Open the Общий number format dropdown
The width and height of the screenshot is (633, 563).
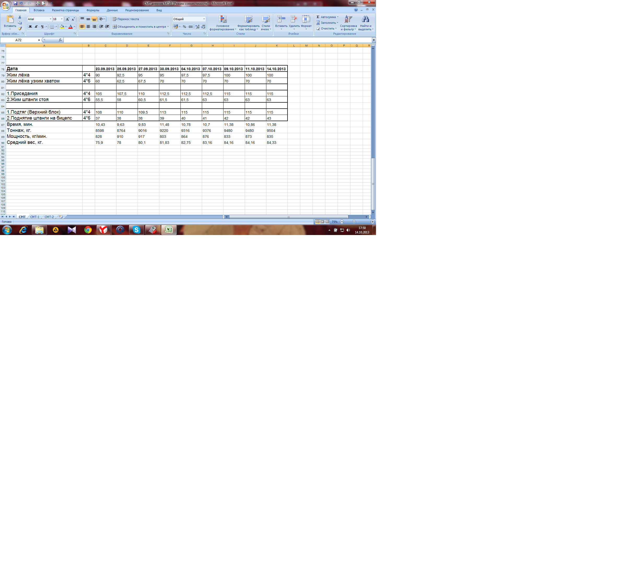pyautogui.click(x=204, y=19)
